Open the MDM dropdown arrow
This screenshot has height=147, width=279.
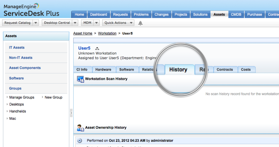96,23
